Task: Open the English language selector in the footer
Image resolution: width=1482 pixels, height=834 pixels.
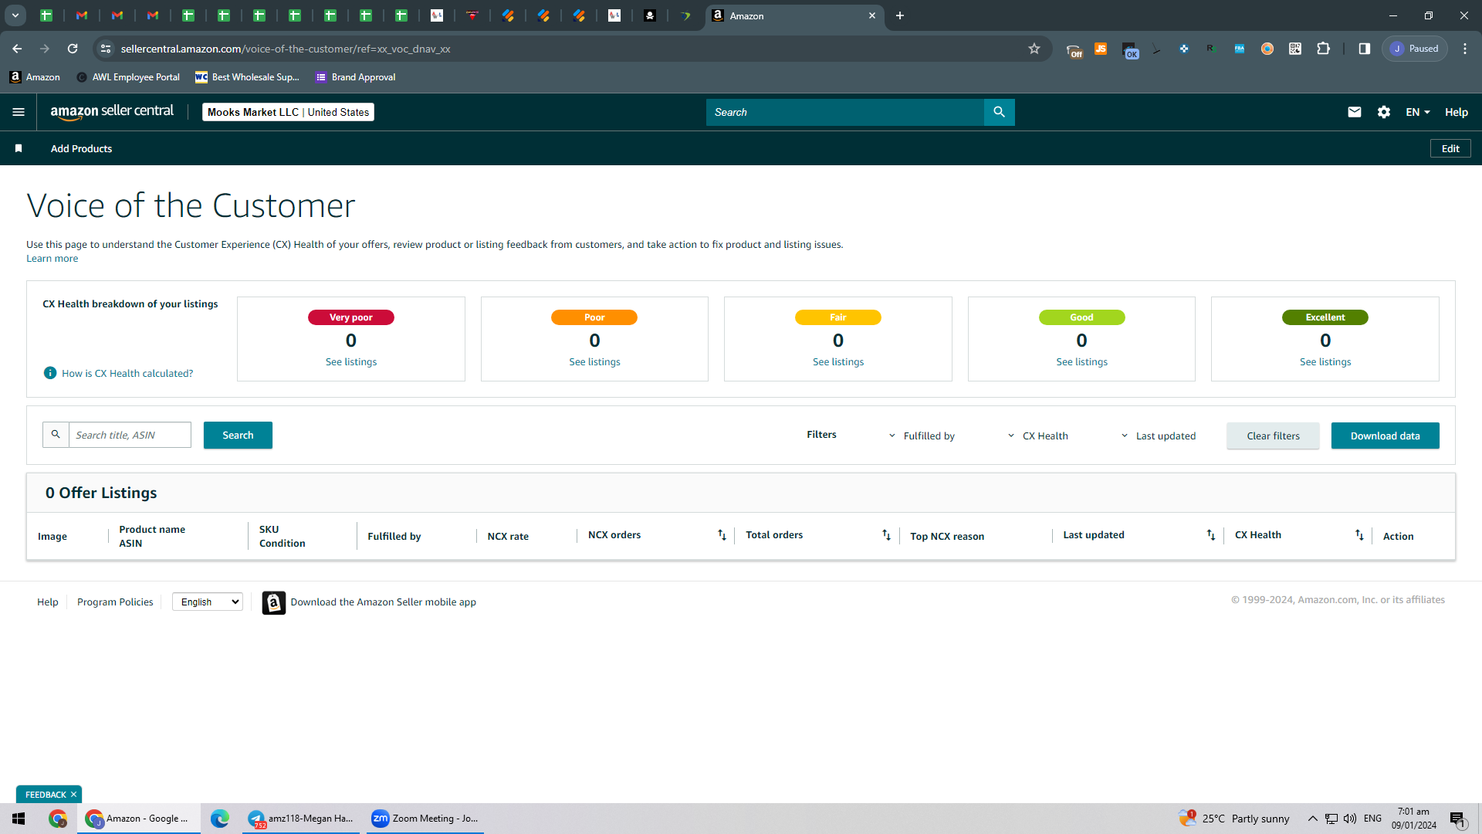Action: [208, 602]
